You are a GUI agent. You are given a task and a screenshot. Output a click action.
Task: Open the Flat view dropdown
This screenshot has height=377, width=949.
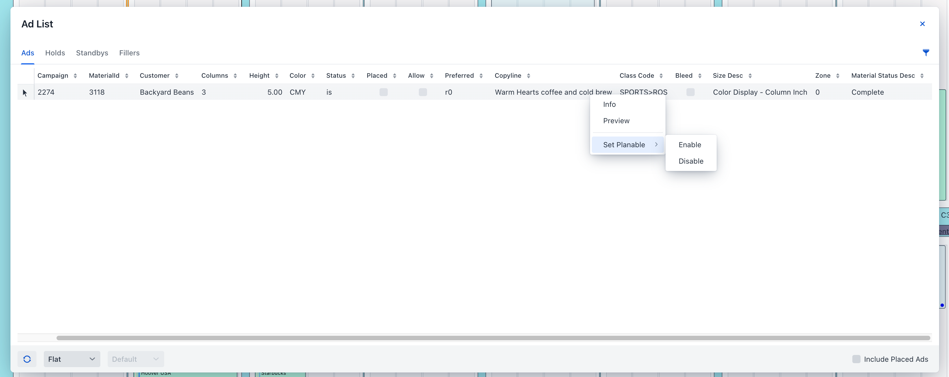tap(72, 359)
